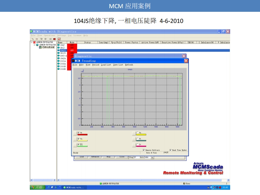Open the Load List menu

point(106,65)
